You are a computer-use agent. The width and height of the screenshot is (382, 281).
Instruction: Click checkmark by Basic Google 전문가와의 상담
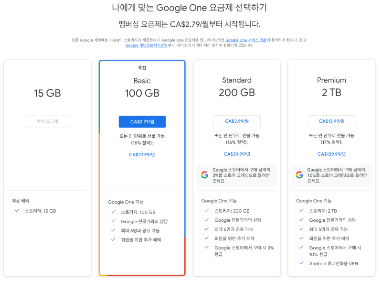coord(113,221)
